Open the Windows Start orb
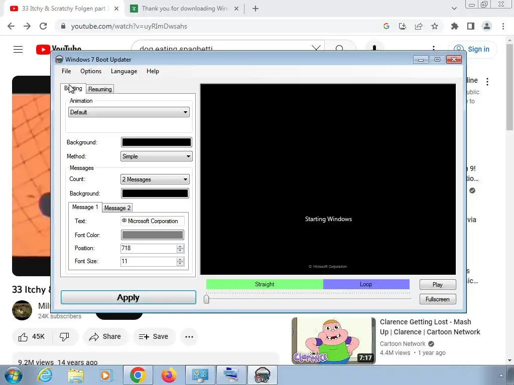Screen dimensions: 514x385 point(14,375)
